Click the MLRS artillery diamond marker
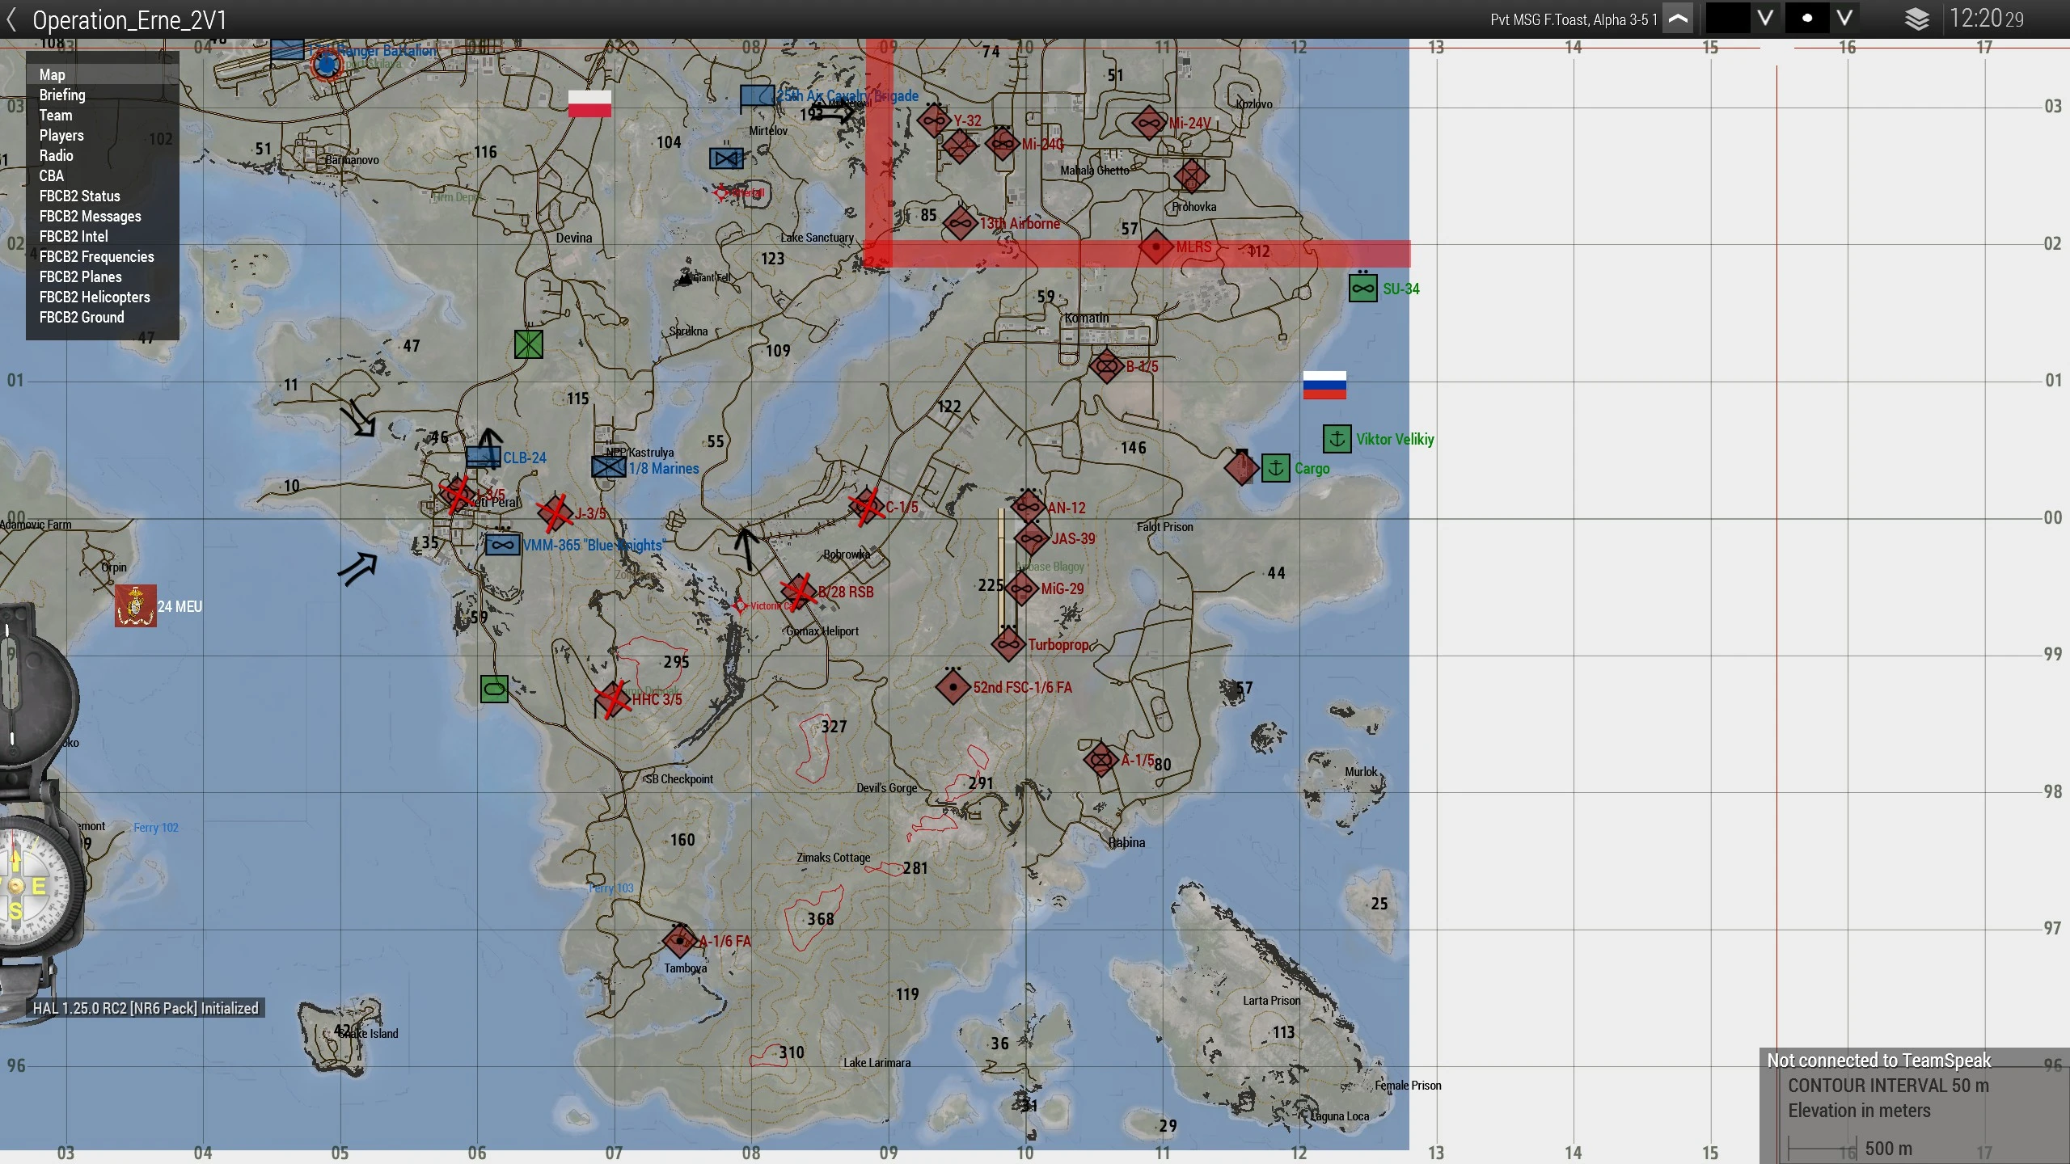Viewport: 2070px width, 1164px height. tap(1155, 247)
